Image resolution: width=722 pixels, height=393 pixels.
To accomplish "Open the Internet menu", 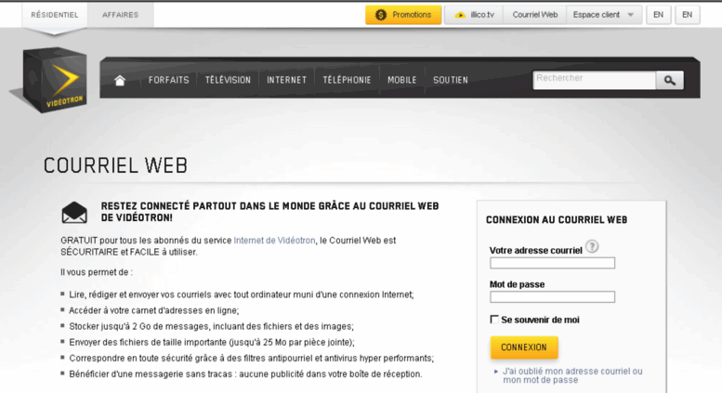I will 286,80.
